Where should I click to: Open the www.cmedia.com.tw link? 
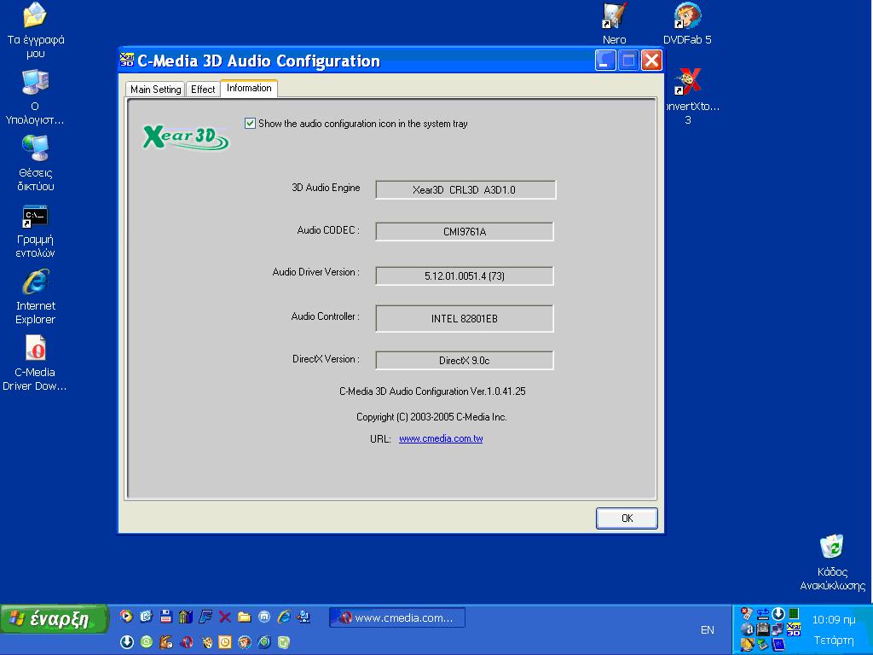coord(441,438)
